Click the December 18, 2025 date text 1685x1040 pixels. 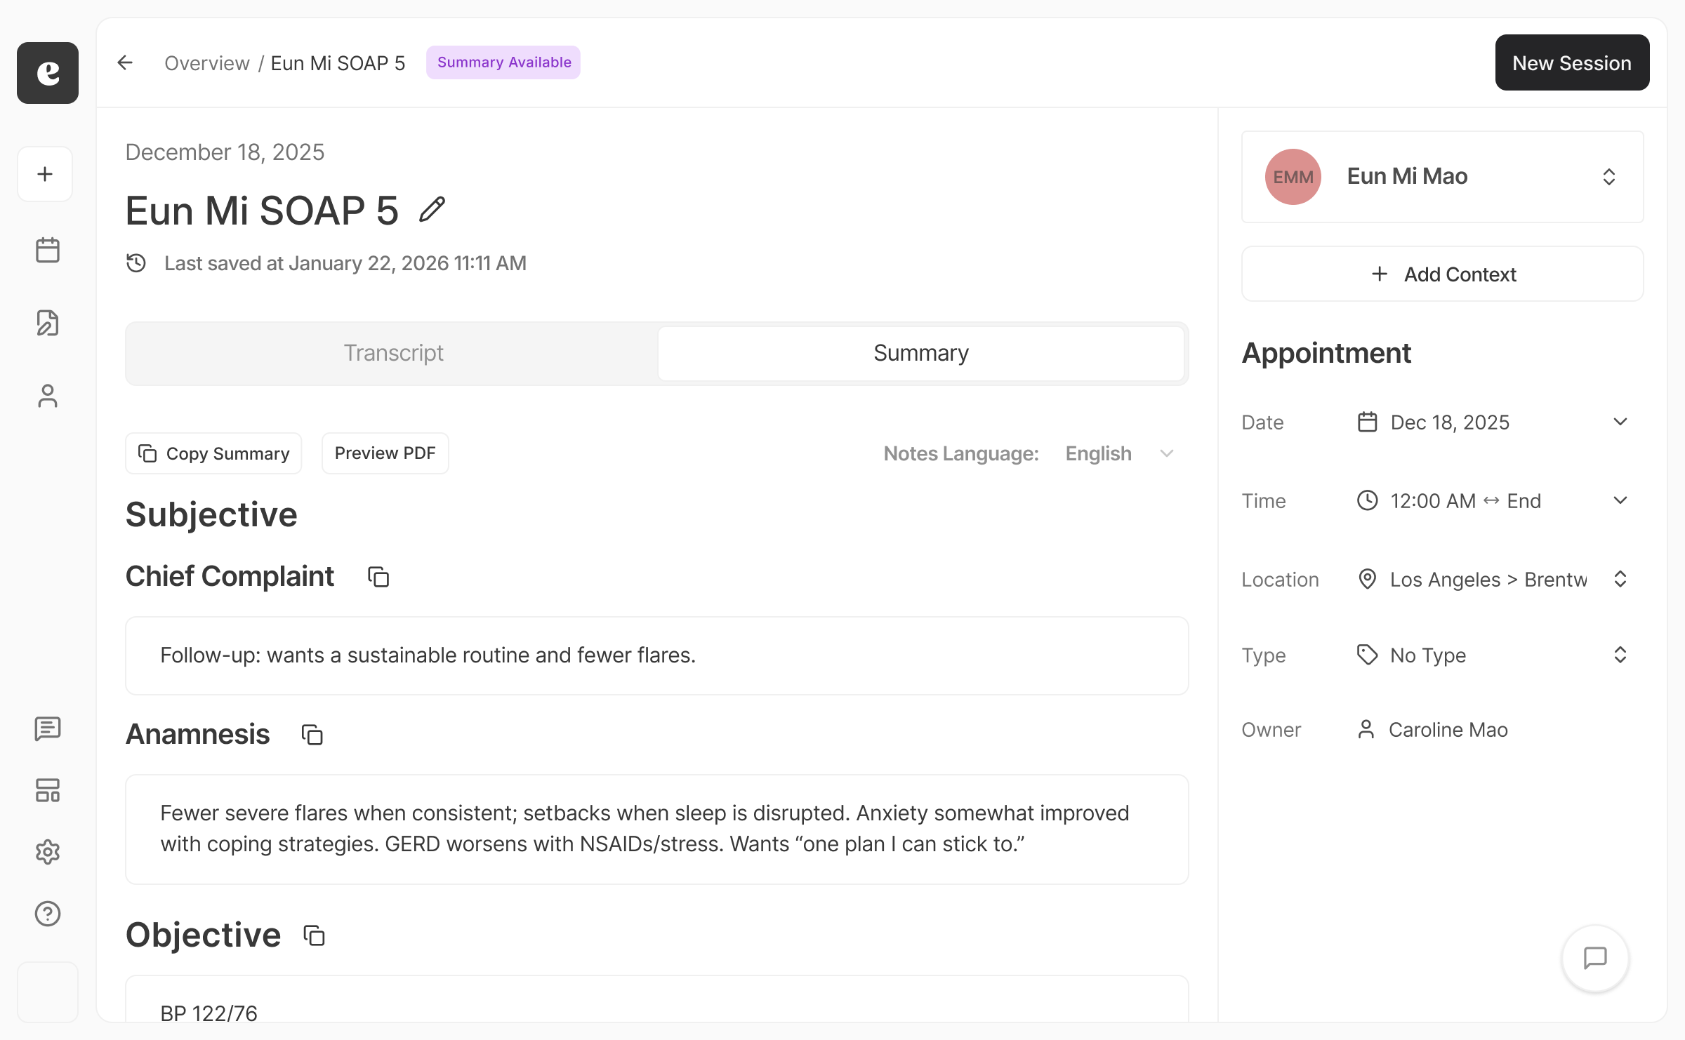pos(225,152)
